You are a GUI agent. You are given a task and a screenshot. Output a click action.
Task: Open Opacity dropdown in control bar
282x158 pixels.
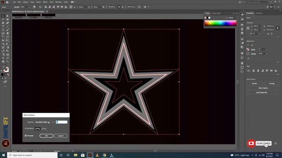[x=29, y=7]
